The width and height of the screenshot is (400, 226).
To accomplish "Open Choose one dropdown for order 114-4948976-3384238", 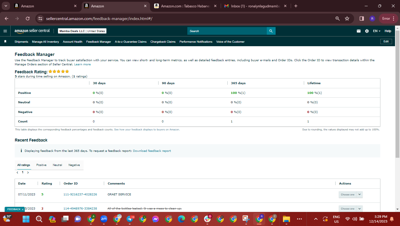I will point(351,209).
